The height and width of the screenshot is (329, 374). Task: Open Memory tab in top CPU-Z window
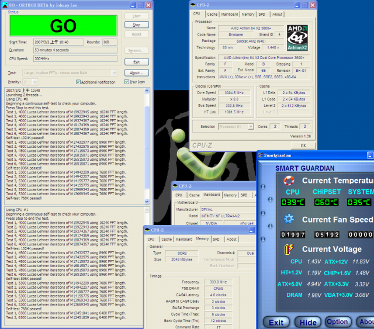pos(248,14)
